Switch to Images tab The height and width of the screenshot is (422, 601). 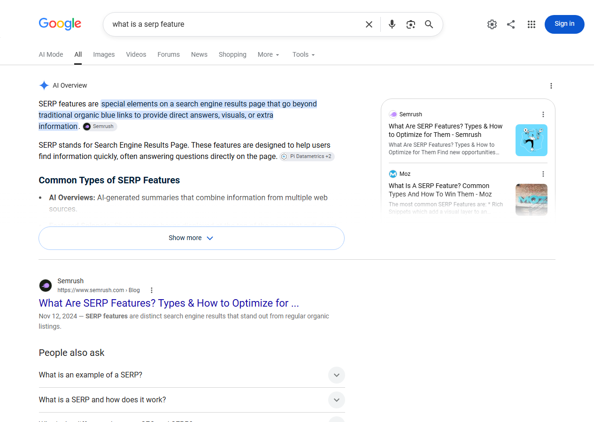pyautogui.click(x=104, y=54)
